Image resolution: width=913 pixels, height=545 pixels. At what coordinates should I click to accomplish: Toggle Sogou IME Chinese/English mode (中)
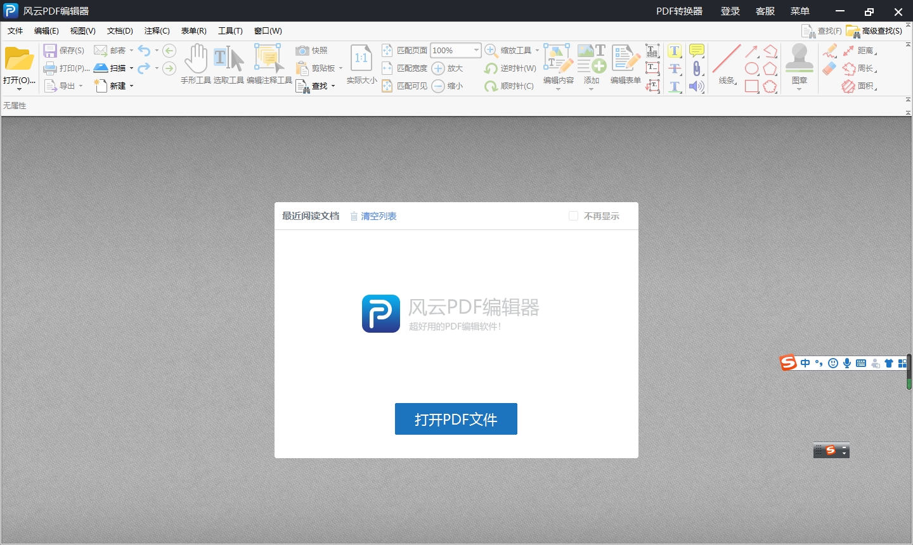(x=805, y=363)
